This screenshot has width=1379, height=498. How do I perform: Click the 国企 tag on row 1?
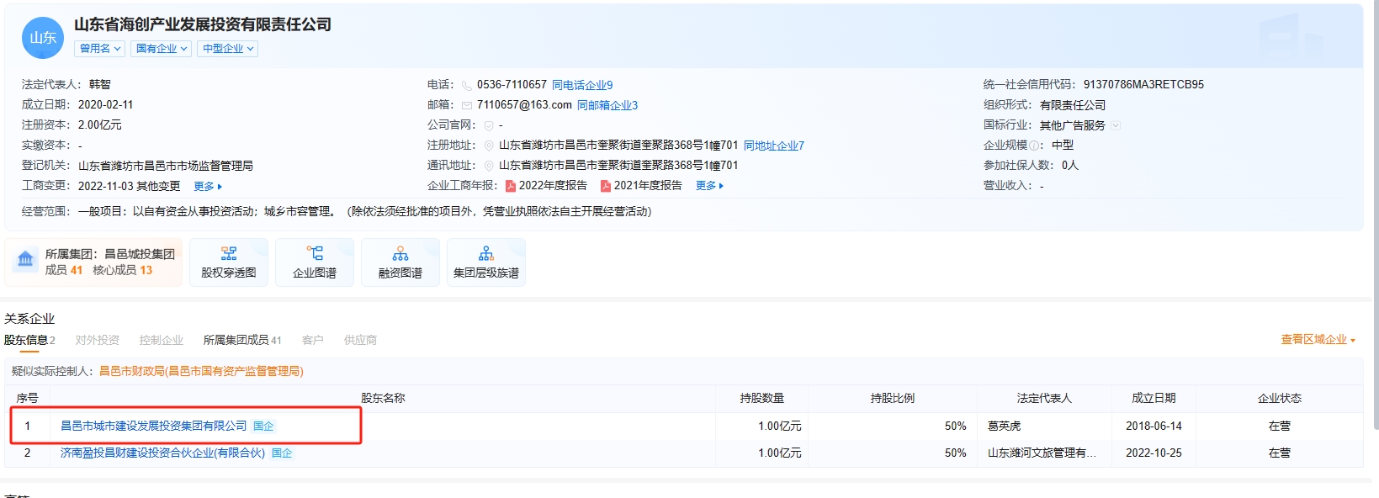click(263, 426)
